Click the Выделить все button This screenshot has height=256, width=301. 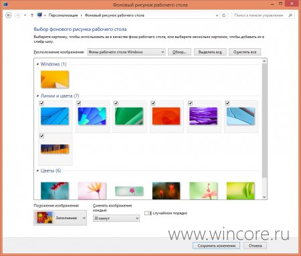click(210, 52)
